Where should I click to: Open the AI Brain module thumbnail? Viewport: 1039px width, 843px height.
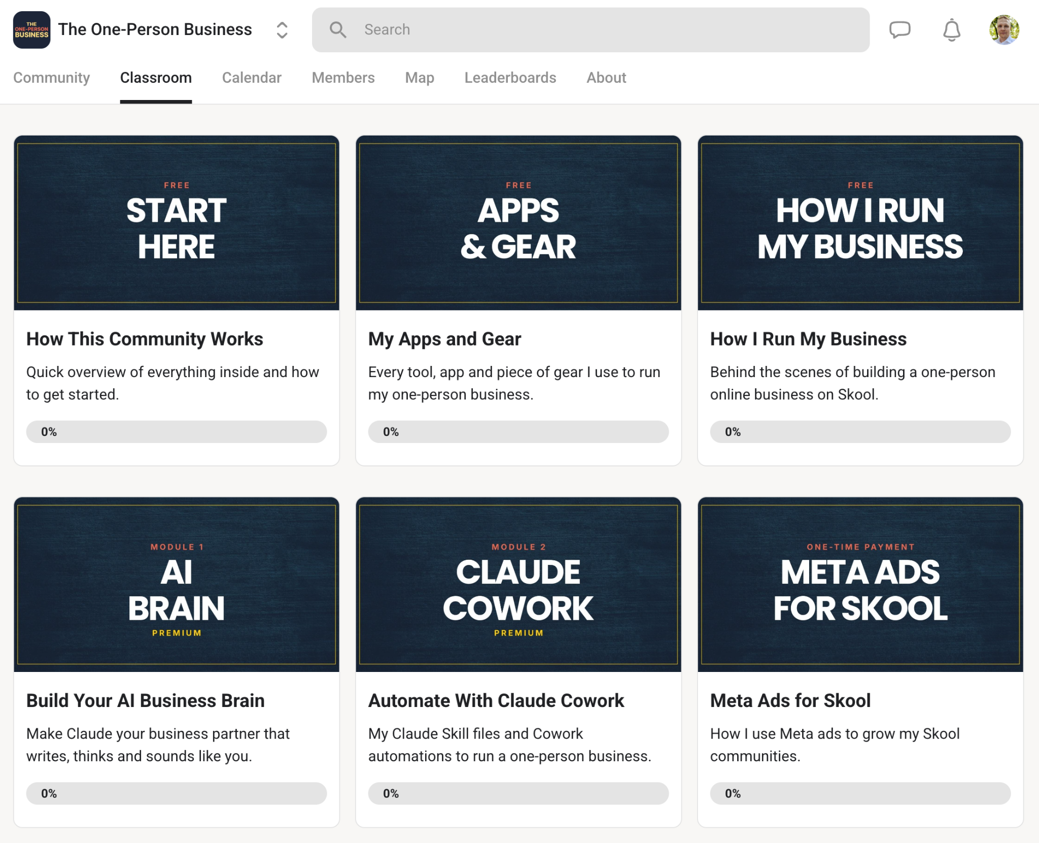pyautogui.click(x=177, y=585)
